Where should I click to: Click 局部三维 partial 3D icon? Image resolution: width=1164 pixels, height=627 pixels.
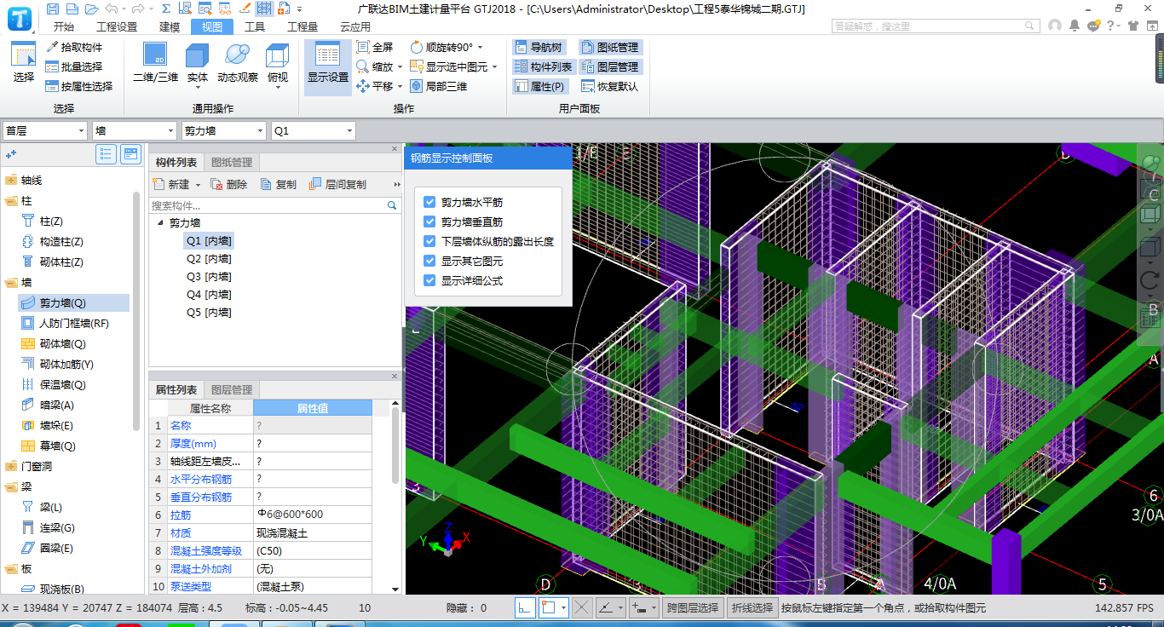439,86
